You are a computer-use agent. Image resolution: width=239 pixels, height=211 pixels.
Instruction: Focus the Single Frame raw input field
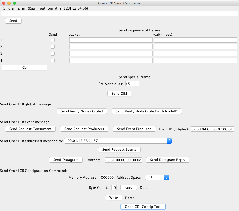tap(119, 14)
